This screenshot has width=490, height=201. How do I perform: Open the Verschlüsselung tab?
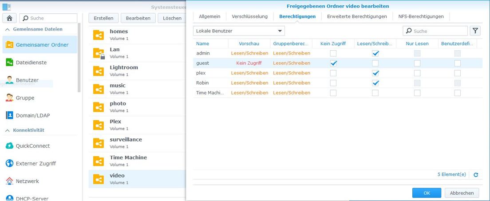pyautogui.click(x=250, y=16)
